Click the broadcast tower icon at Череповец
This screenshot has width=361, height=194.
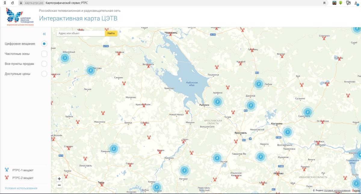[171, 34]
